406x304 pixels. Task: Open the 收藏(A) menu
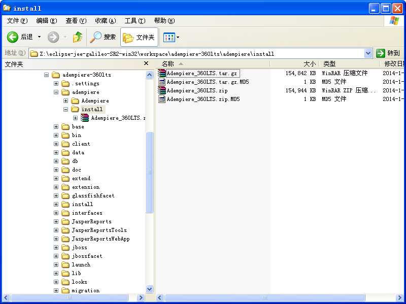coord(106,21)
